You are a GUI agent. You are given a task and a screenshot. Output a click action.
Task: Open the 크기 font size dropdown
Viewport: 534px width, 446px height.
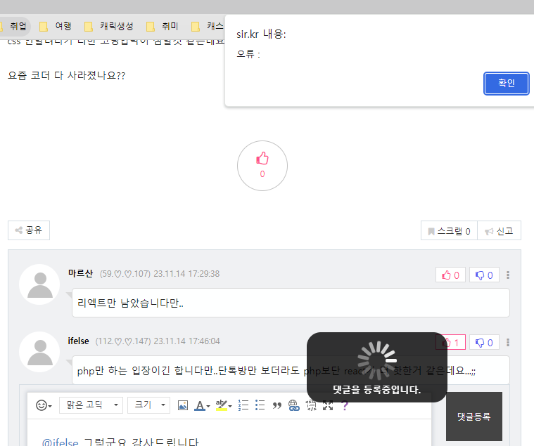[148, 405]
